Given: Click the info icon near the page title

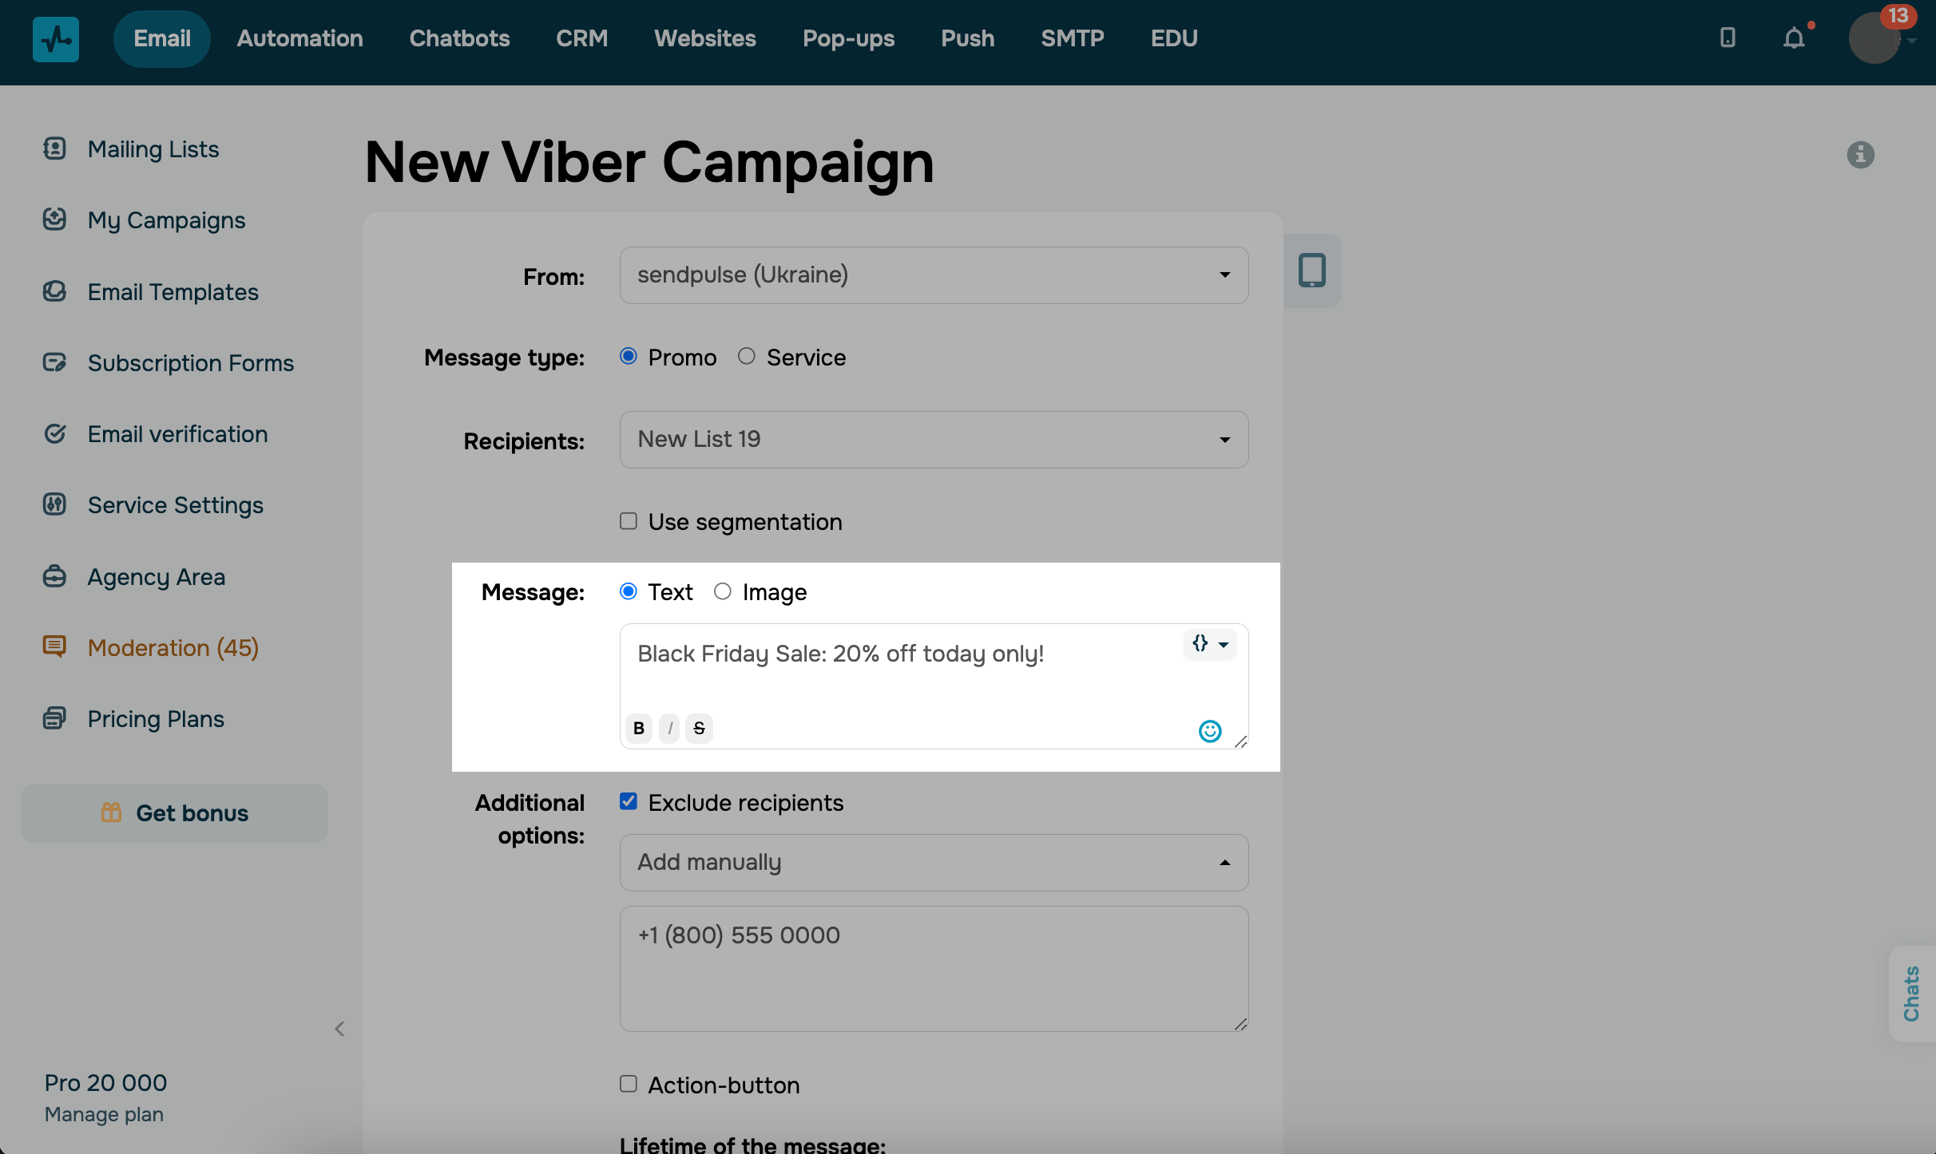Looking at the screenshot, I should click(x=1860, y=155).
